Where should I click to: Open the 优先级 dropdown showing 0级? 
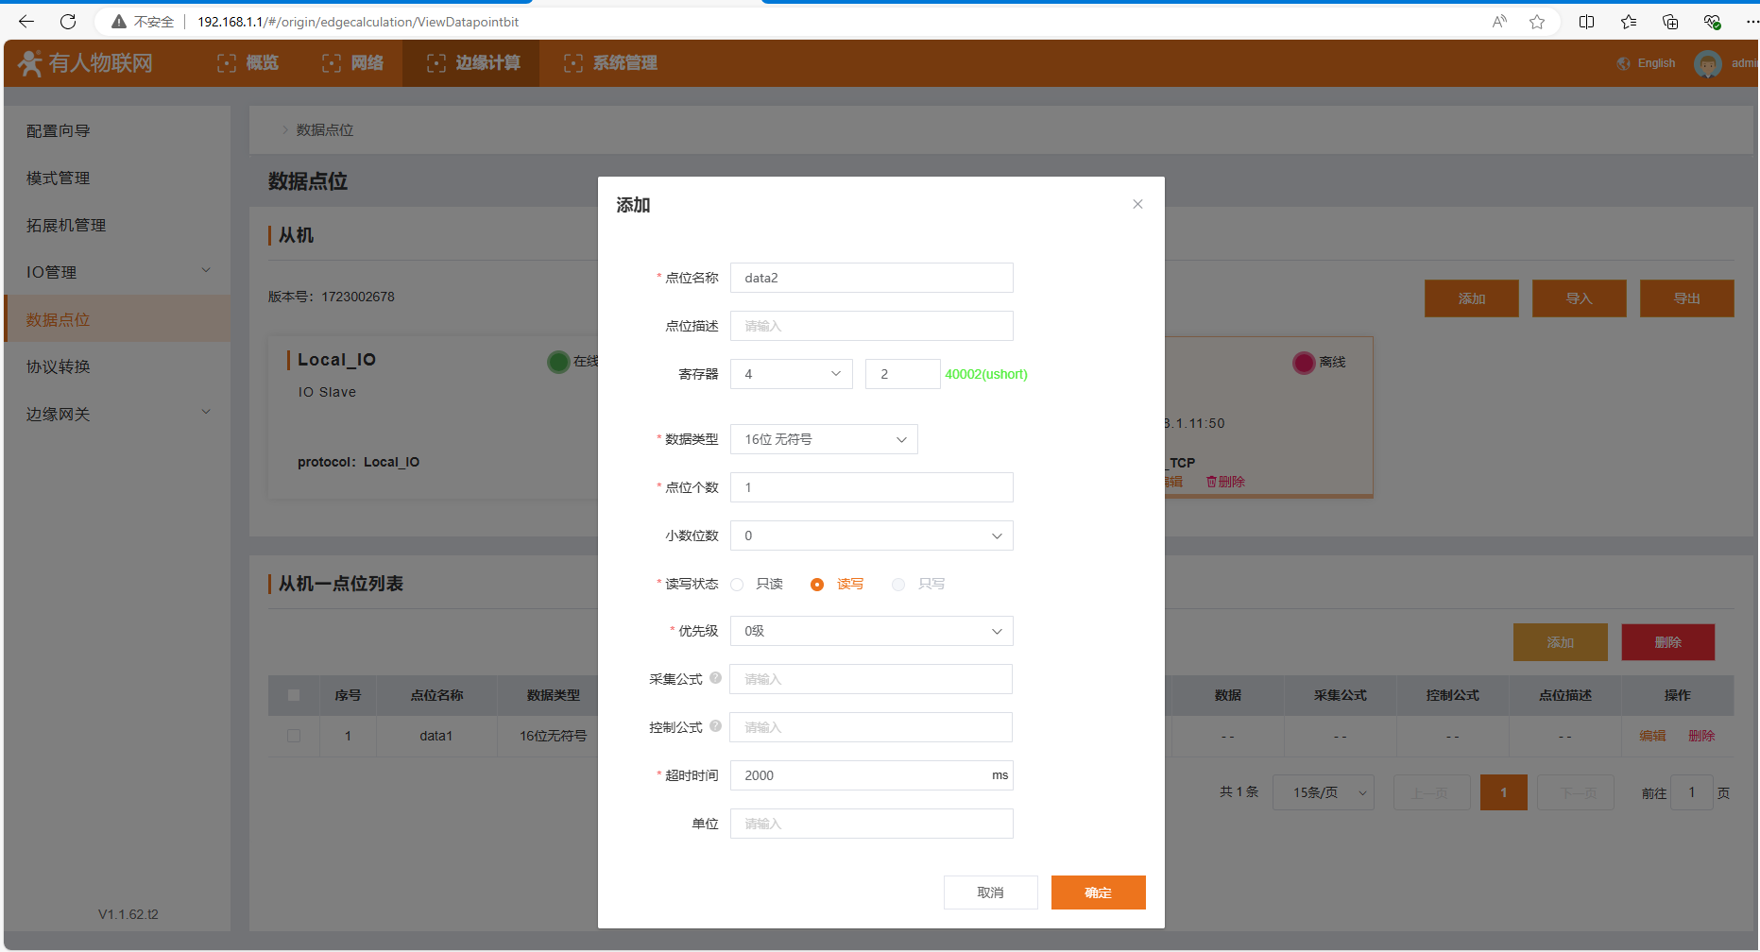(x=870, y=631)
